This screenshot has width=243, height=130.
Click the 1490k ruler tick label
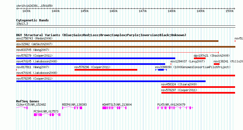[201, 11]
